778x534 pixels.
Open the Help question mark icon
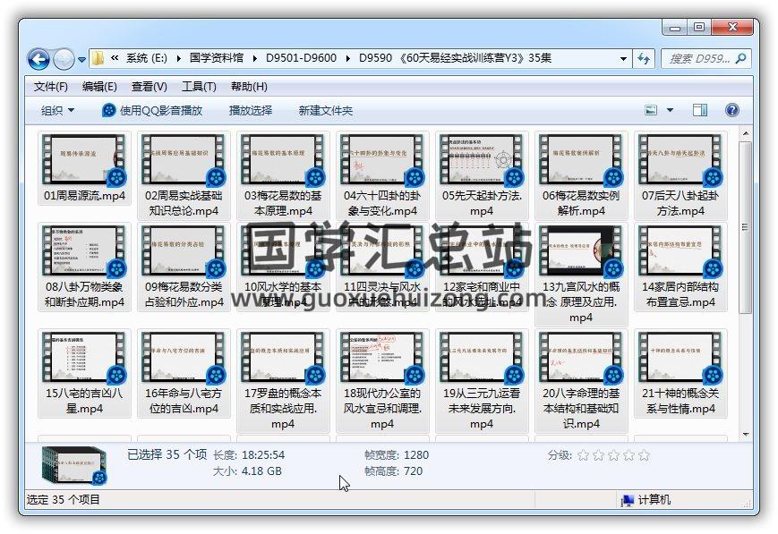pos(731,110)
